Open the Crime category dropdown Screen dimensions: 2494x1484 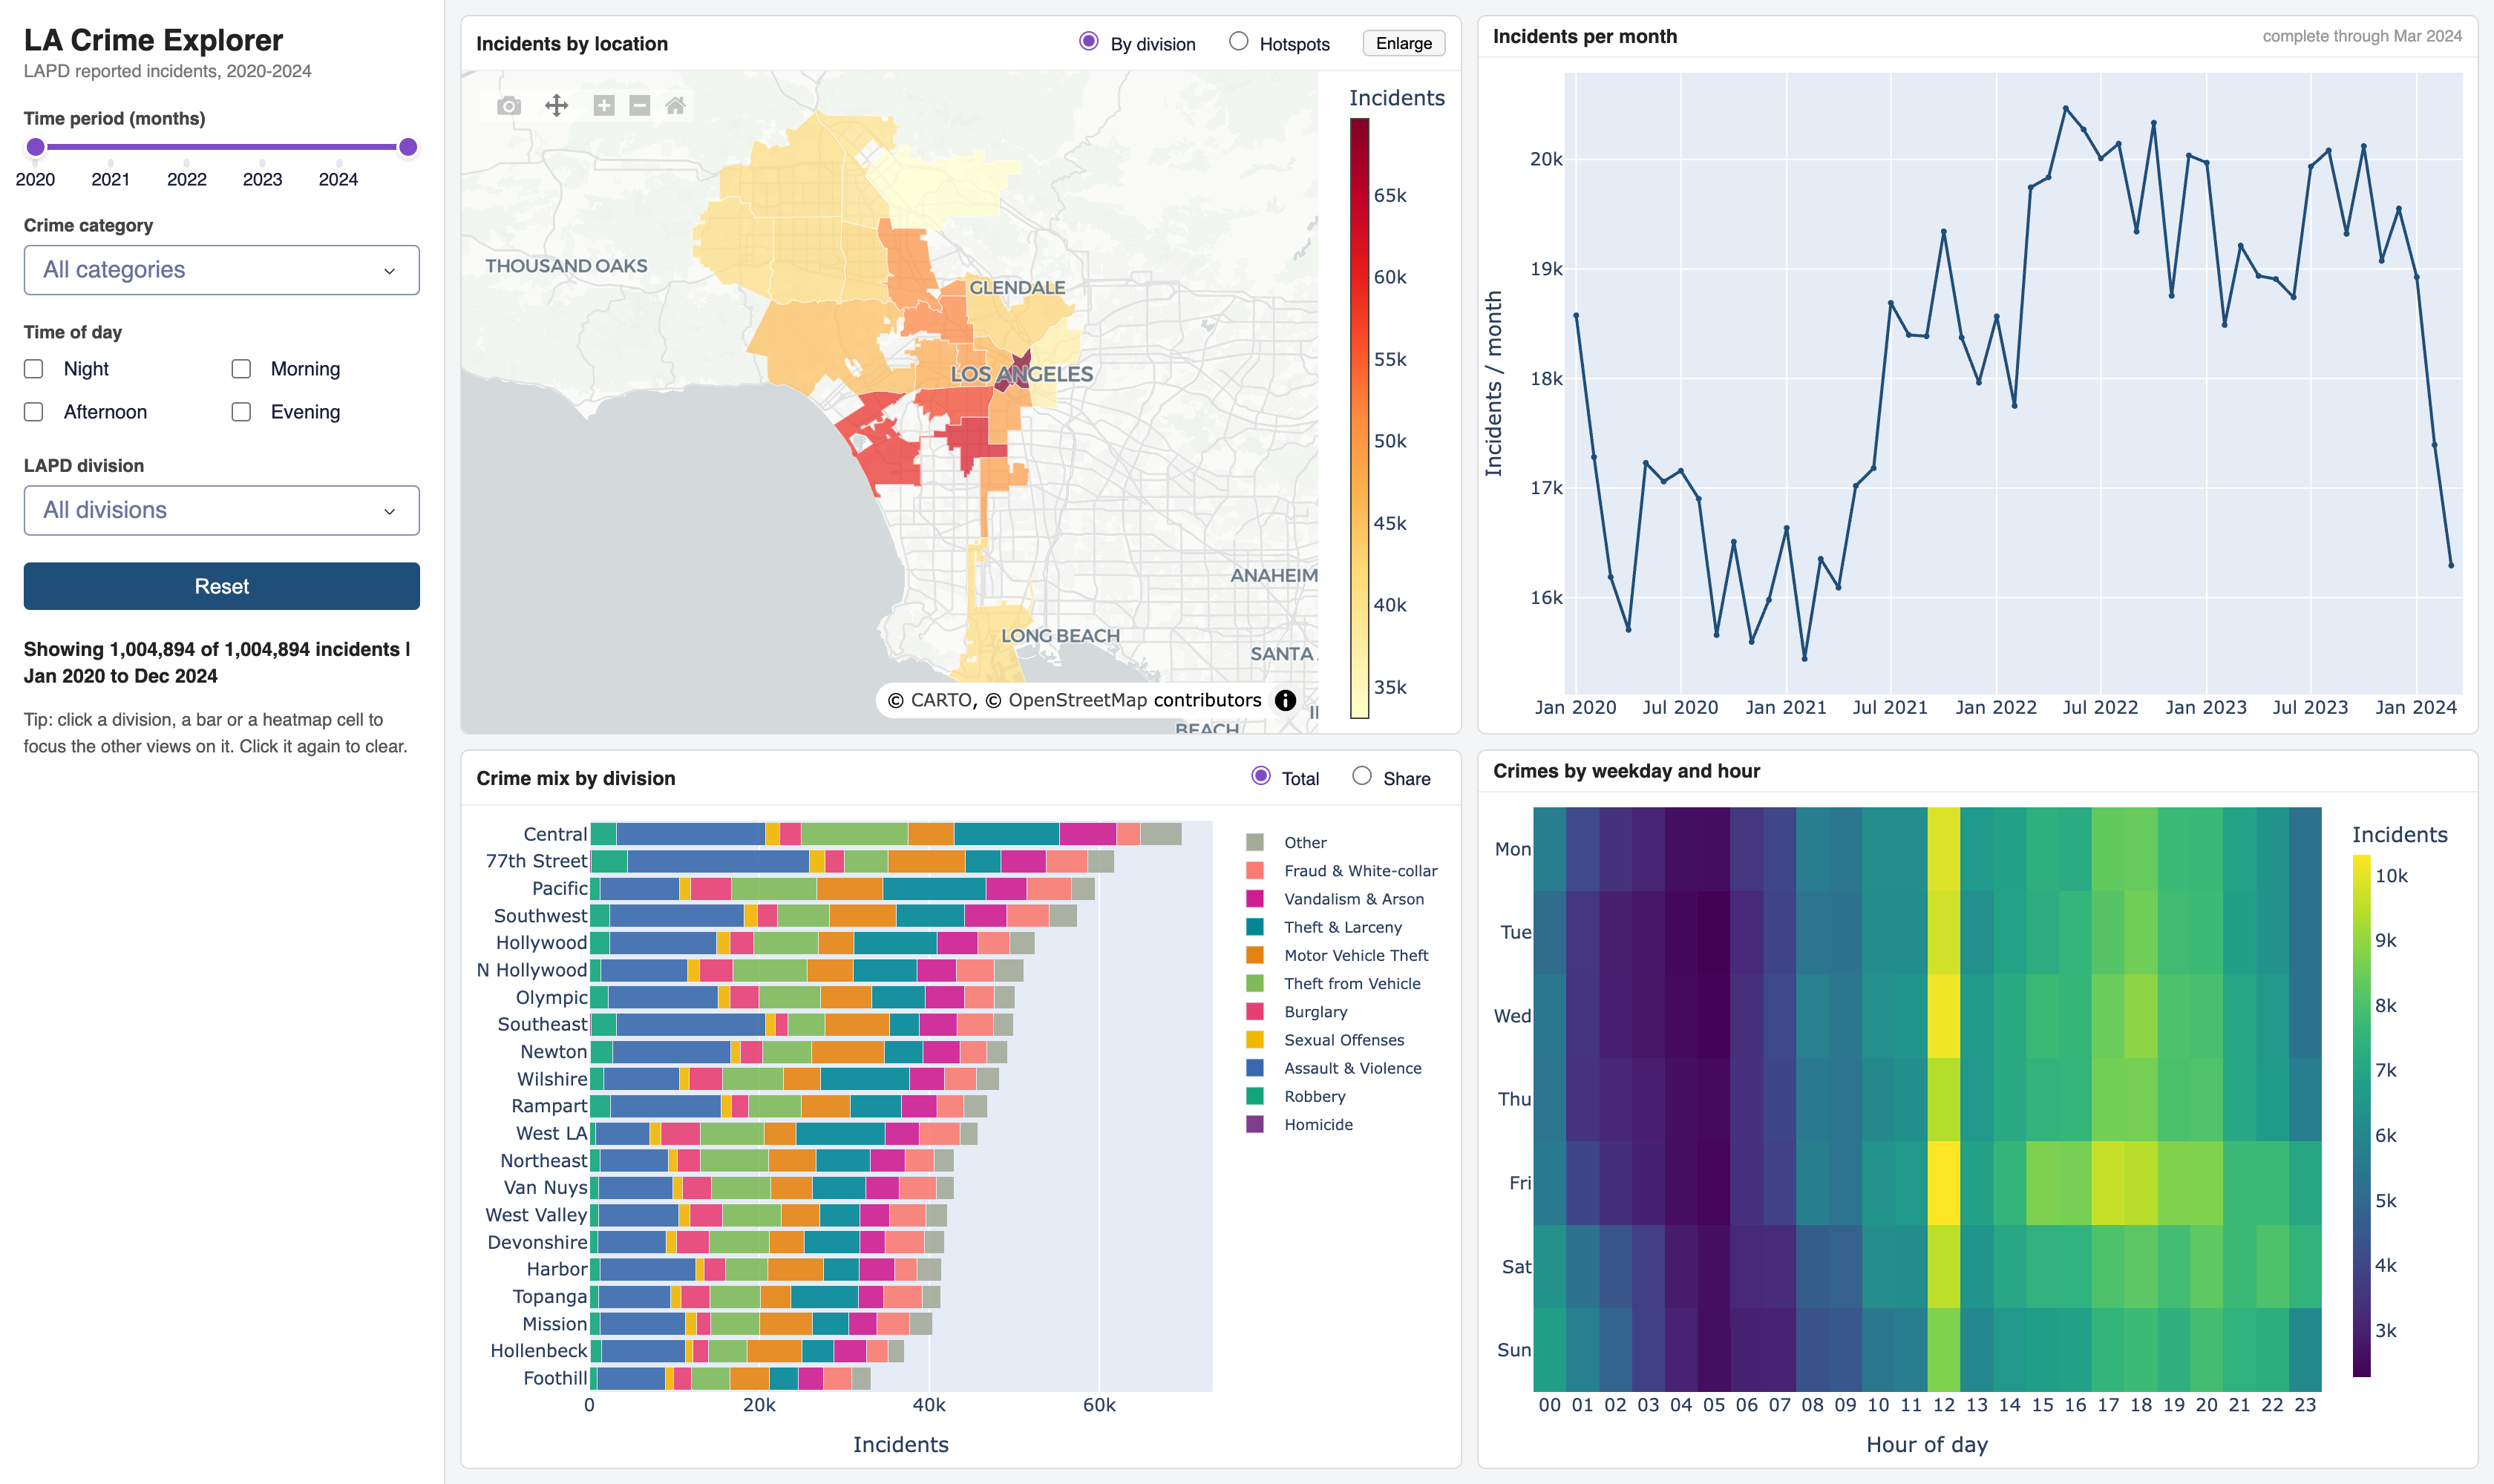(x=221, y=270)
